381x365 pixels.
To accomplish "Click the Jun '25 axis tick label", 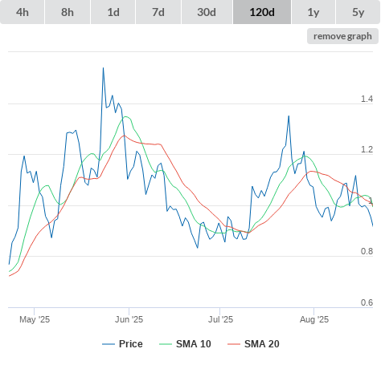I will coord(129,319).
